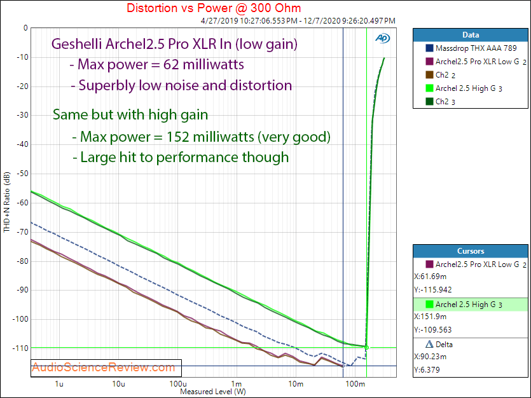
Task: Select Ch2 2 legend entry
Action: 445,75
